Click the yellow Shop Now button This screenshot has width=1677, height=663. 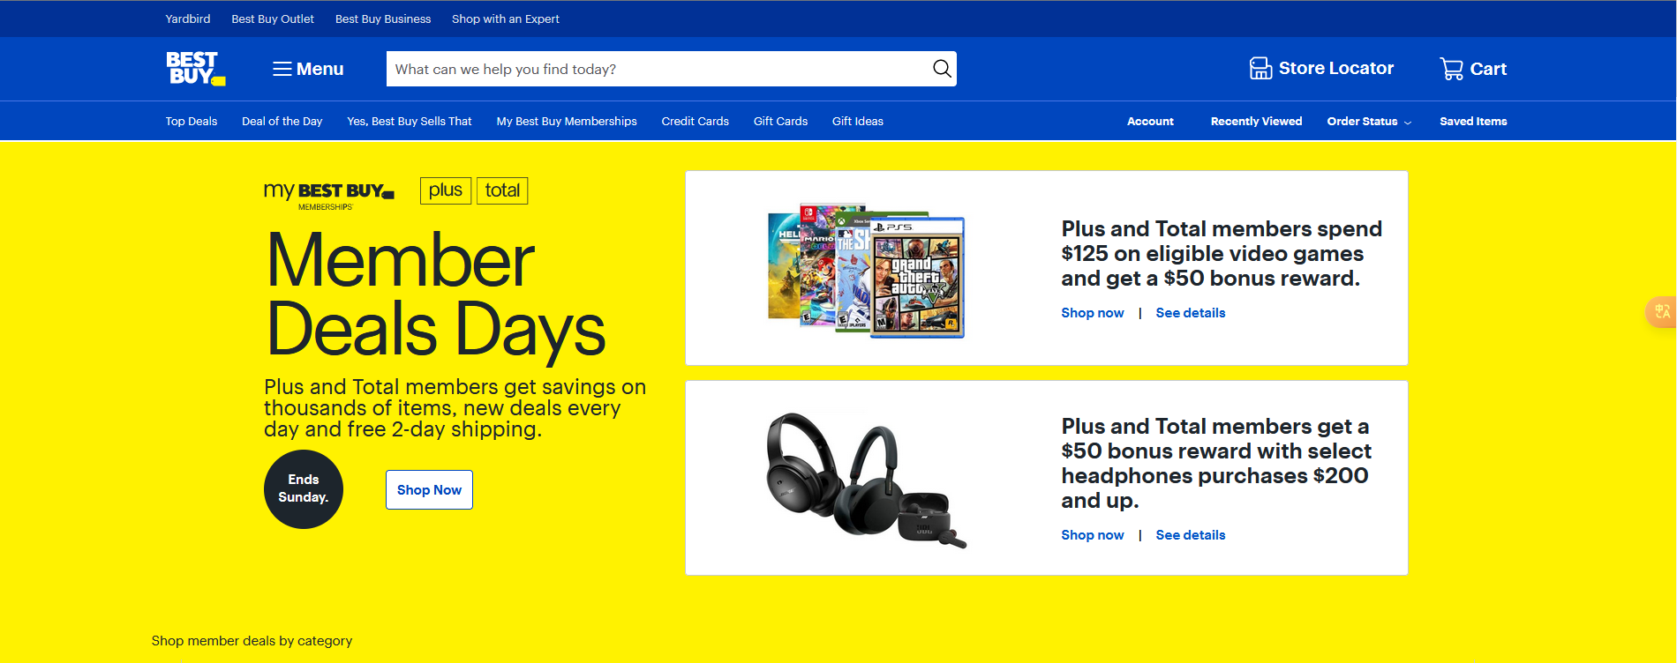point(429,489)
